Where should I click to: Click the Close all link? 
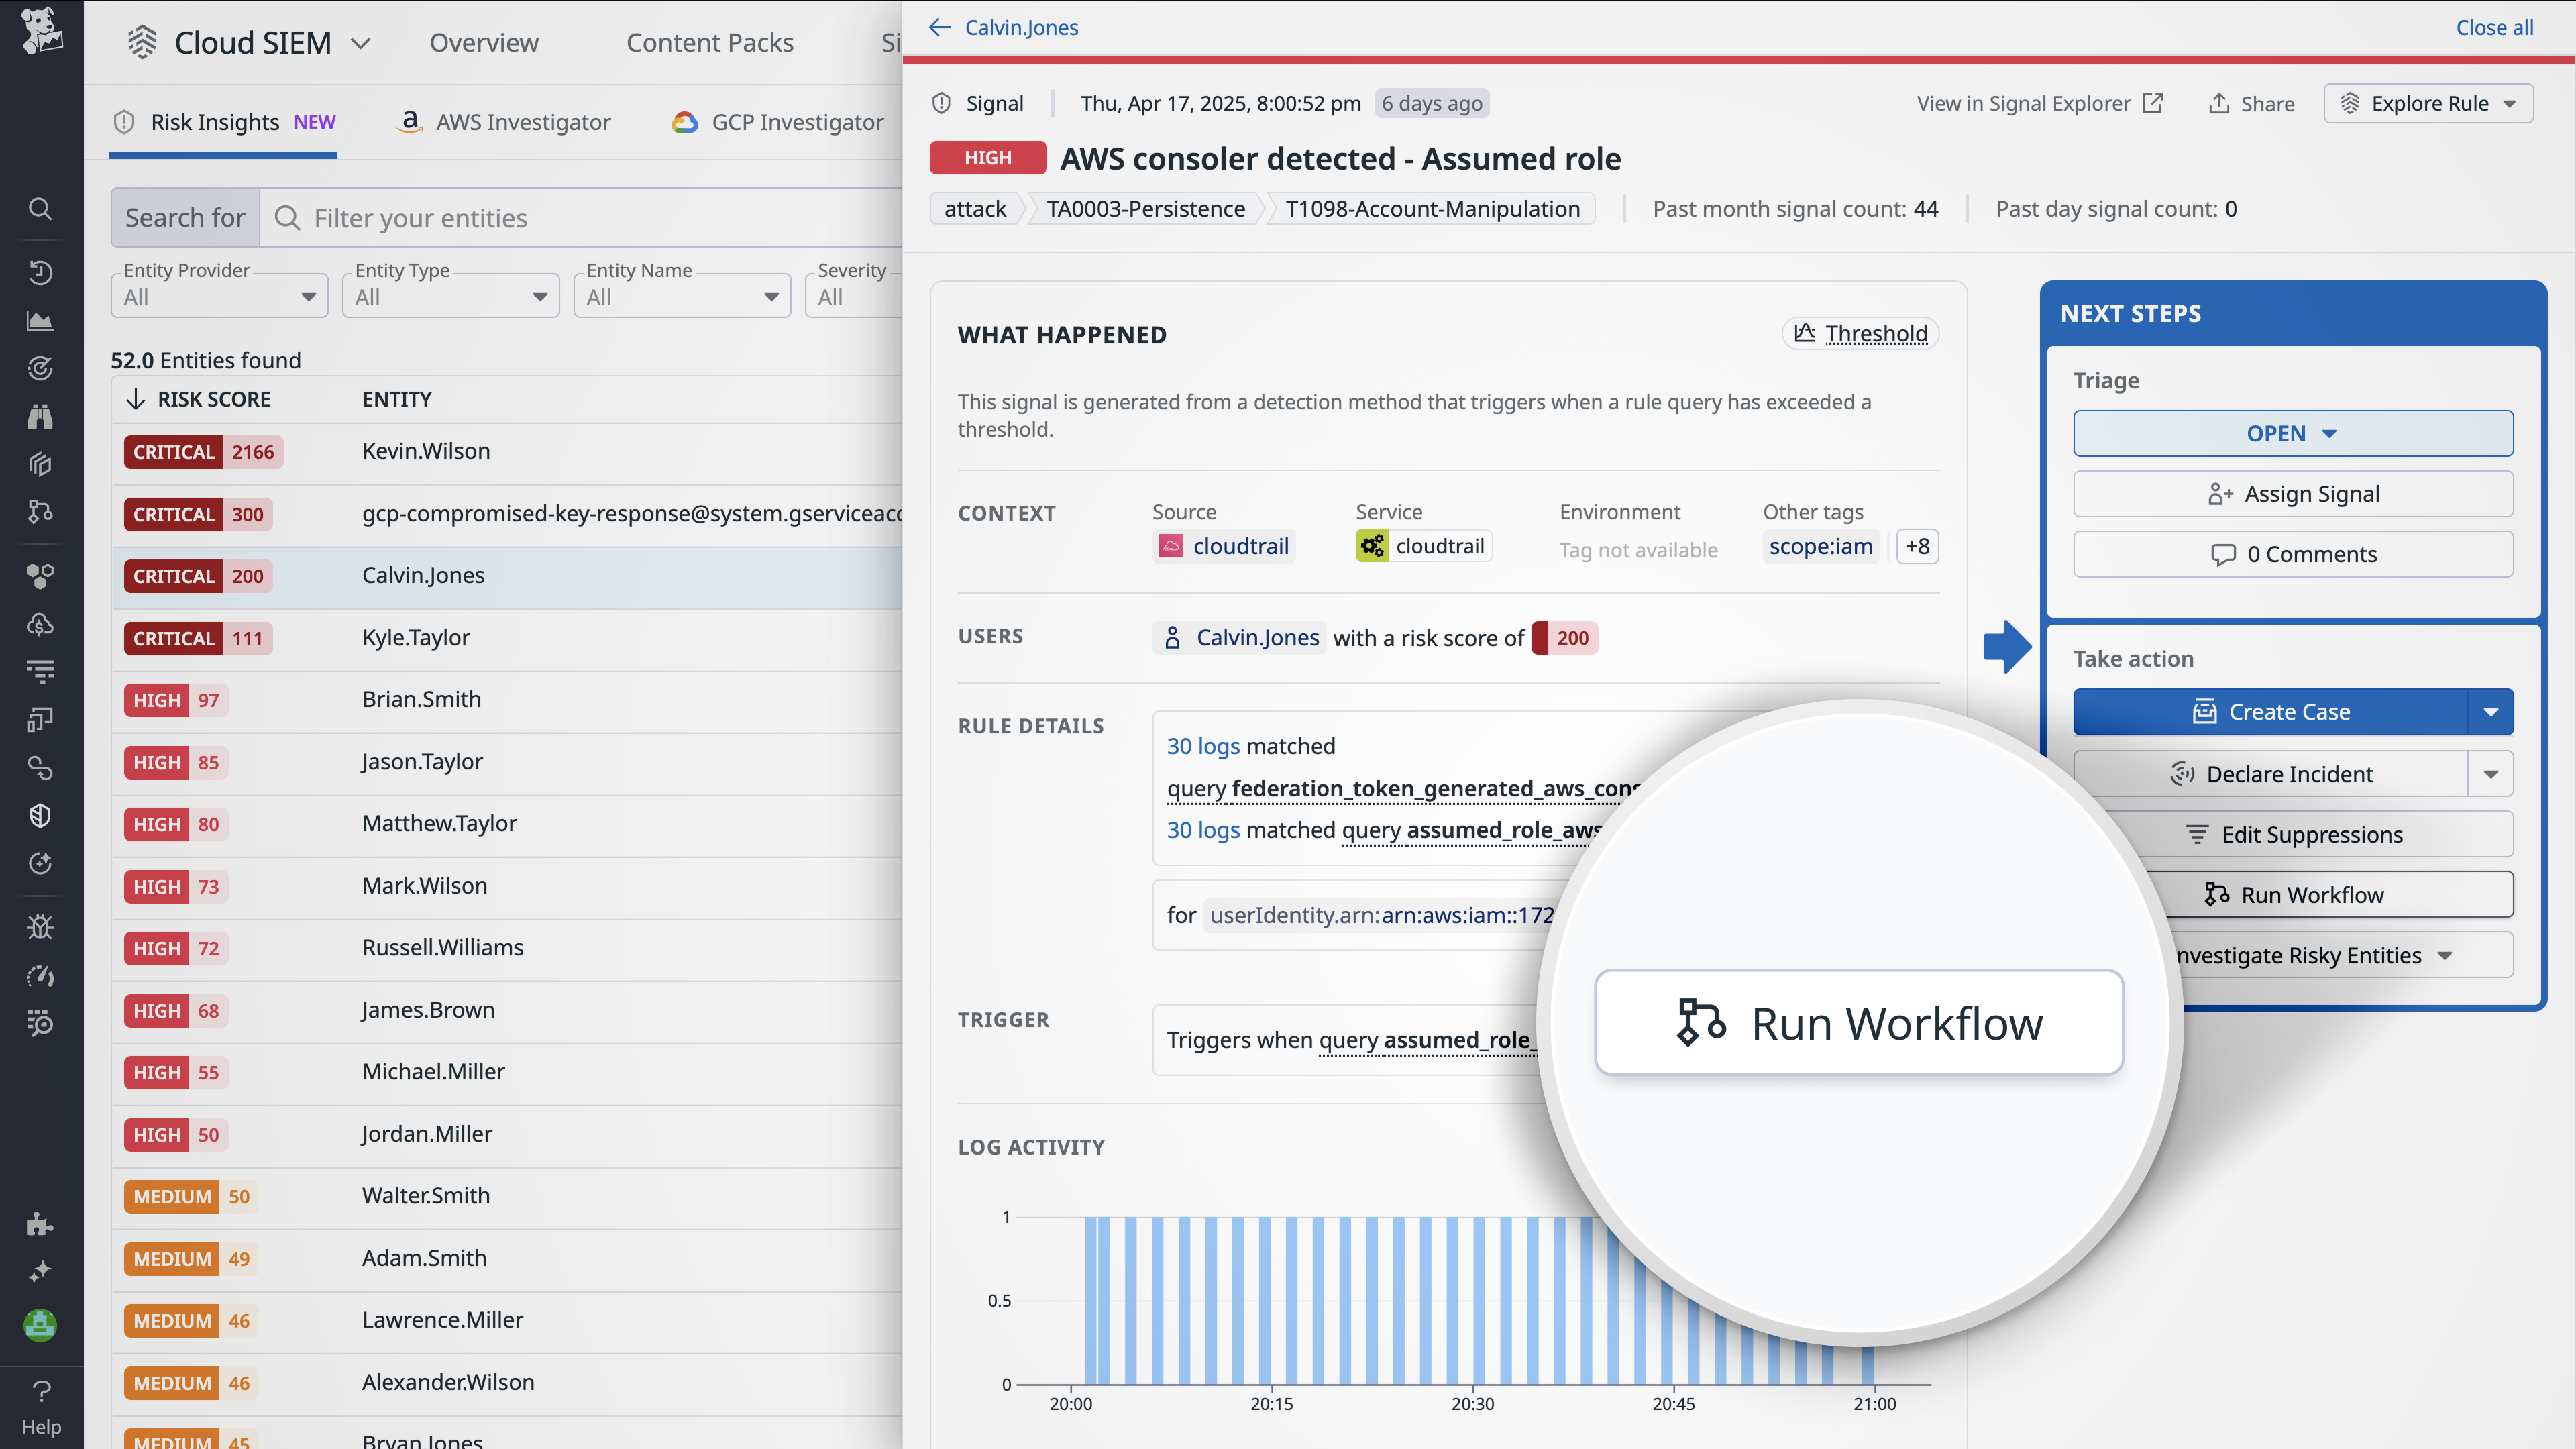(x=2494, y=27)
